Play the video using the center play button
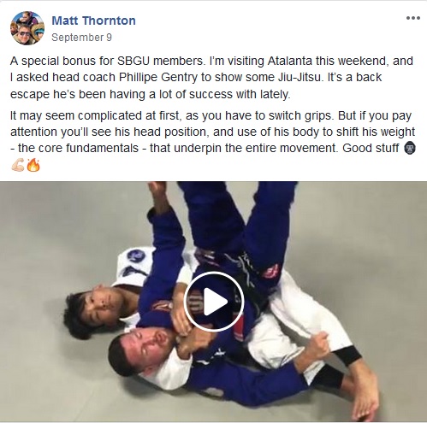 214,302
